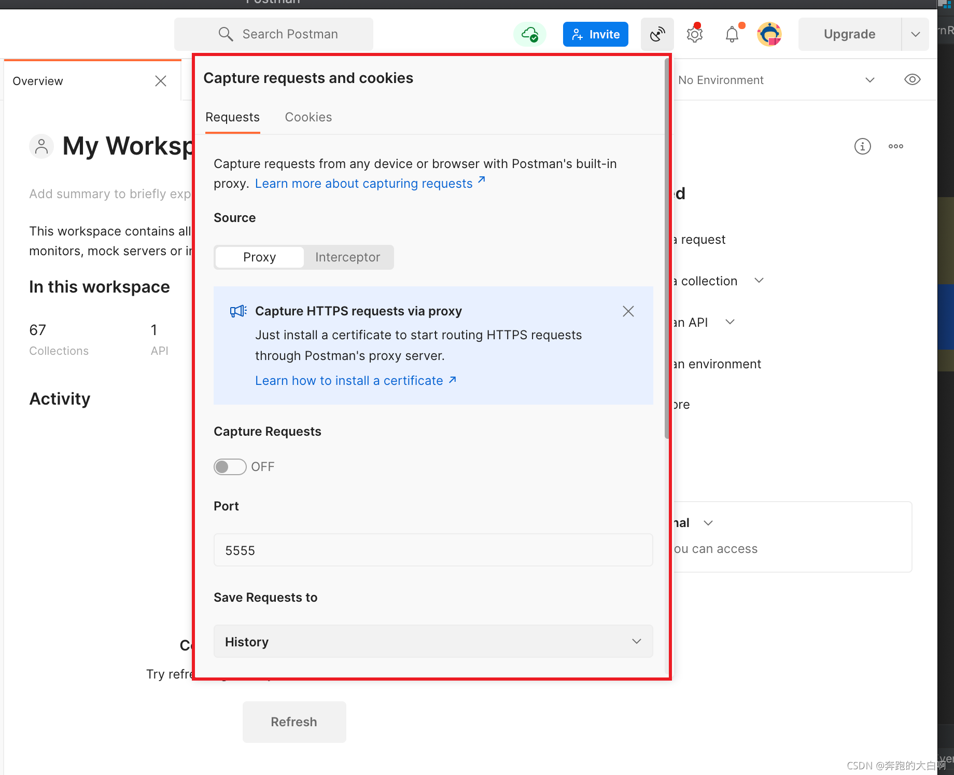Open the notifications bell
The height and width of the screenshot is (775, 954).
(732, 34)
